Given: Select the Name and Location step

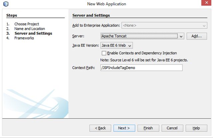Looking at the screenshot, I should coord(30,29).
